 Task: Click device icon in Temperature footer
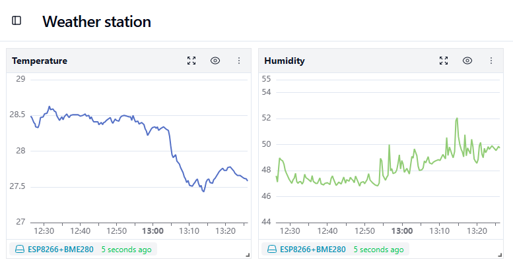pos(20,250)
